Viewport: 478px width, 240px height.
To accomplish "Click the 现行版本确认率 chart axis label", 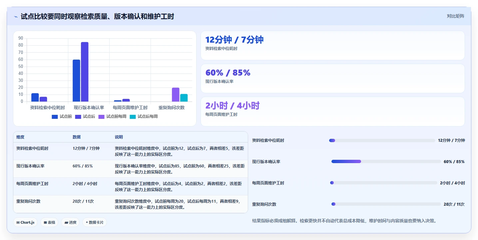I will pyautogui.click(x=89, y=108).
